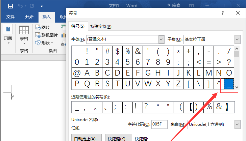Click the 快捷键(K)... button

coord(118,138)
